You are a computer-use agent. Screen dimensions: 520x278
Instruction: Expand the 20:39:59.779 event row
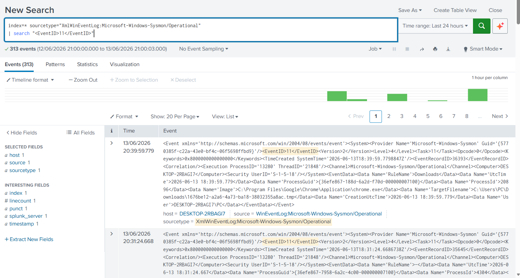coord(112,143)
